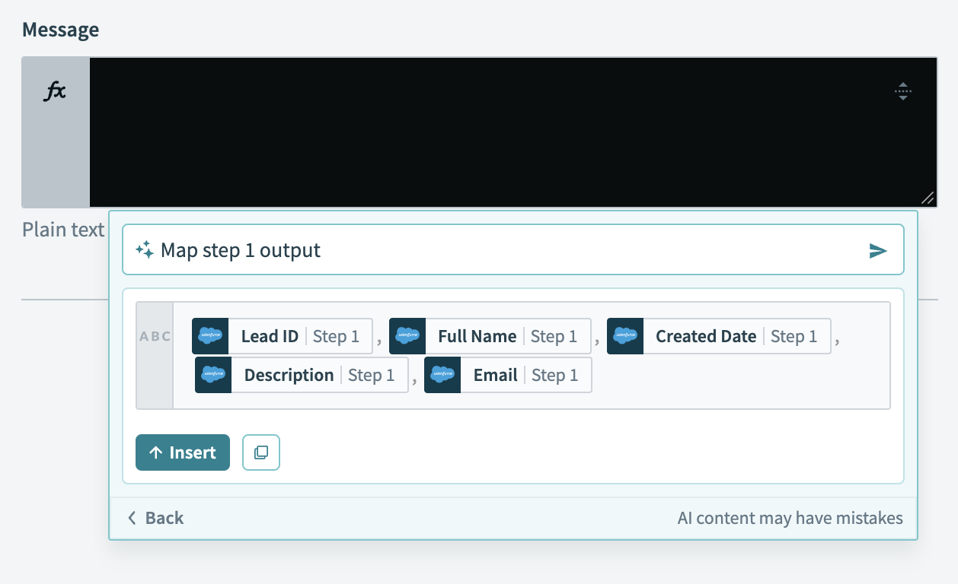Send the prompt with the paper plane icon
The image size is (958, 584).
point(878,251)
